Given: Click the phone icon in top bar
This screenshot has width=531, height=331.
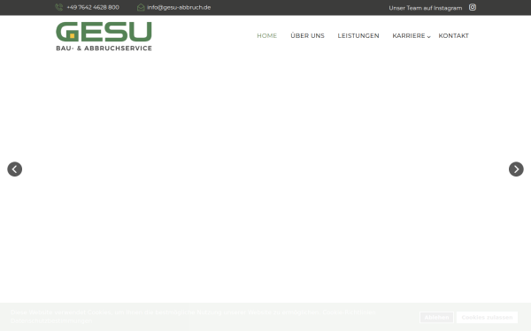Looking at the screenshot, I should [x=59, y=7].
